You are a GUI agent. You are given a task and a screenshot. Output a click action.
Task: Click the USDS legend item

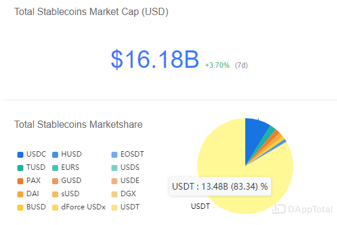point(125,167)
